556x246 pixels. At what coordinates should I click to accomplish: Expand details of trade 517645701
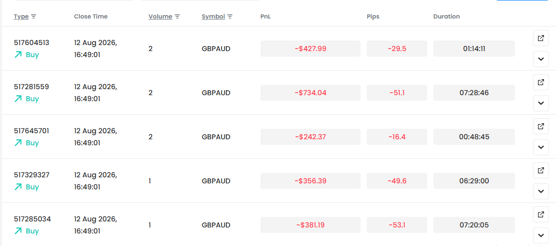pyautogui.click(x=541, y=147)
